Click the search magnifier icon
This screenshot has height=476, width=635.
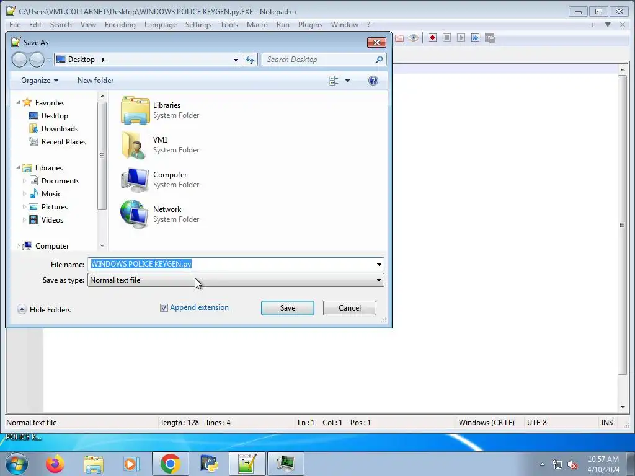tap(379, 59)
